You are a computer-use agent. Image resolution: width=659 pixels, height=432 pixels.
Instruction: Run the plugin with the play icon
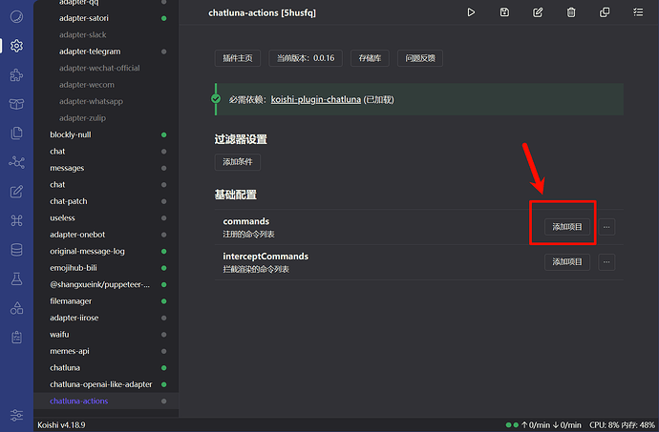click(x=471, y=12)
